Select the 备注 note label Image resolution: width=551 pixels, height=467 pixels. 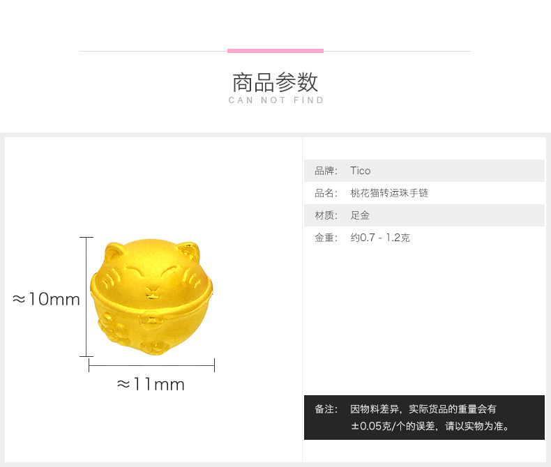point(326,409)
